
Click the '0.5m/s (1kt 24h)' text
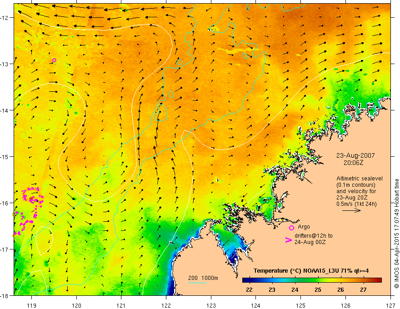click(356, 204)
